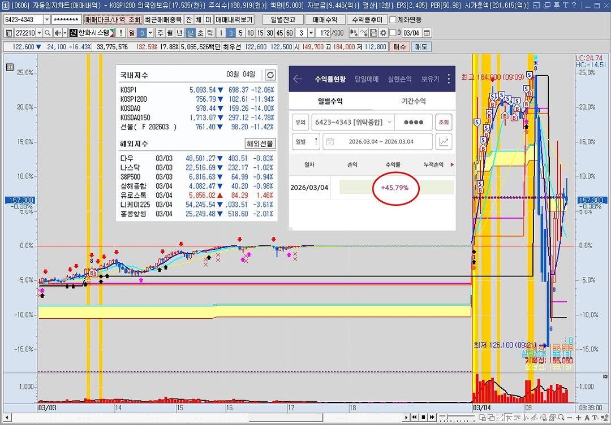
Task: Refresh the 국내지수 panel with the refresh icon
Action: point(270,74)
